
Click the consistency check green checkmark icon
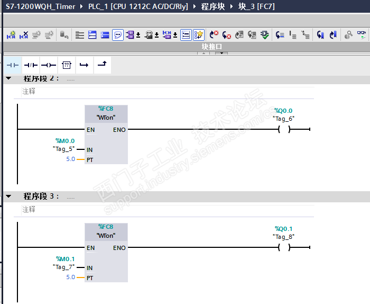265,35
